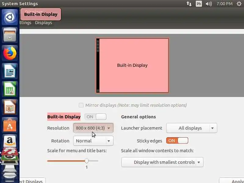Open the power session menu icon
The width and height of the screenshot is (244, 183).
click(x=239, y=4)
